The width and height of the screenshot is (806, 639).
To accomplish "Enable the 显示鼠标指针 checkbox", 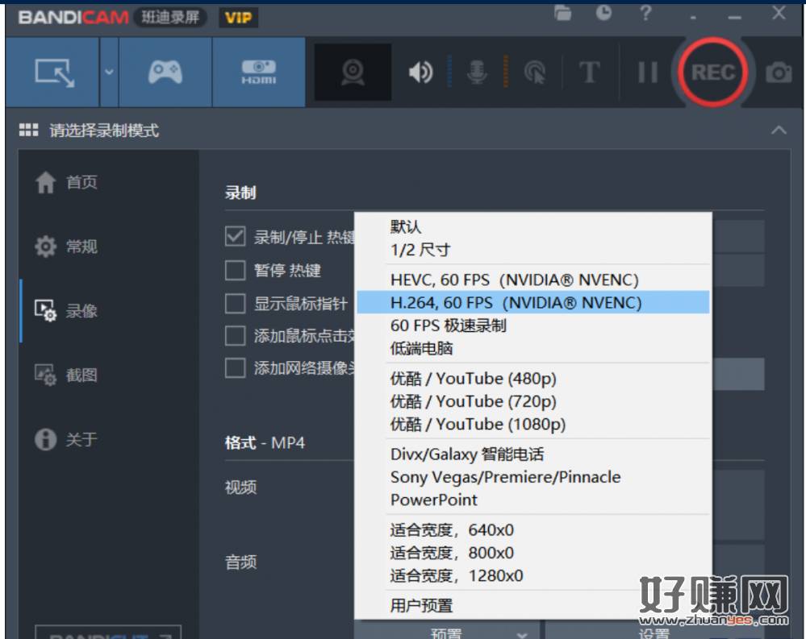I will click(x=235, y=303).
